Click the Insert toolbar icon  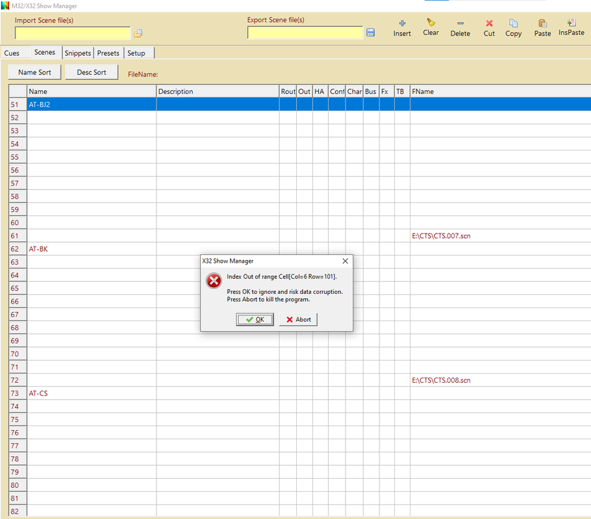(402, 23)
